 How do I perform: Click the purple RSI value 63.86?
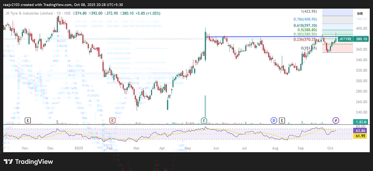pos(361,131)
